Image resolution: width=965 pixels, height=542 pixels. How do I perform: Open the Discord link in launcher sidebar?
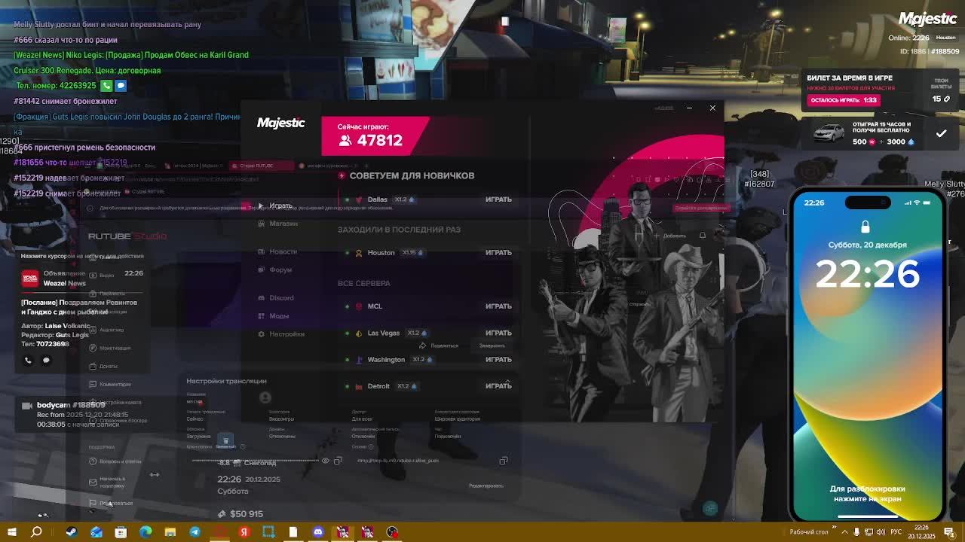(x=276, y=298)
